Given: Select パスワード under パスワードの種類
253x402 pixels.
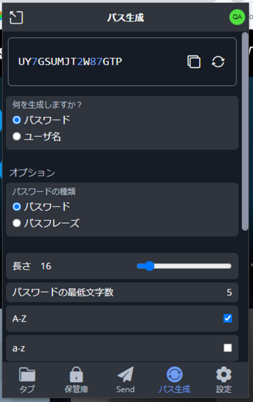Looking at the screenshot, I should (17, 206).
